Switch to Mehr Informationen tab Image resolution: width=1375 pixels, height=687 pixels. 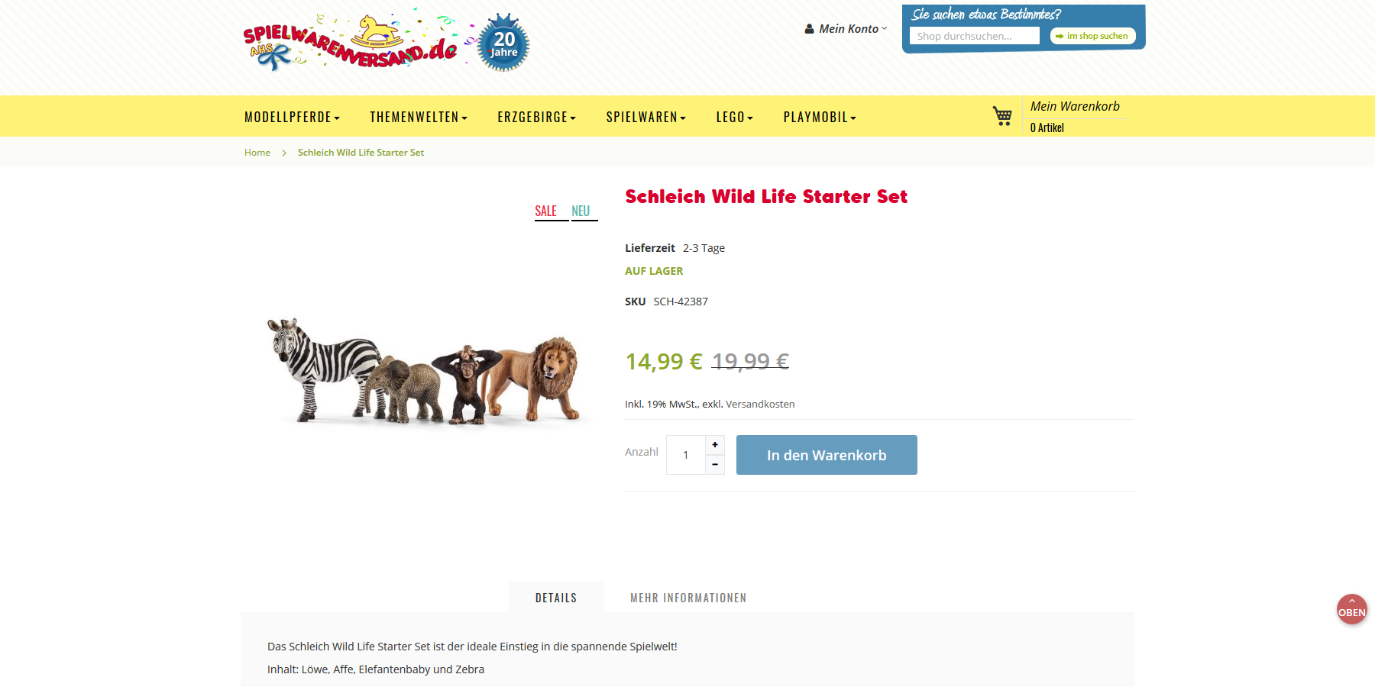coord(688,598)
